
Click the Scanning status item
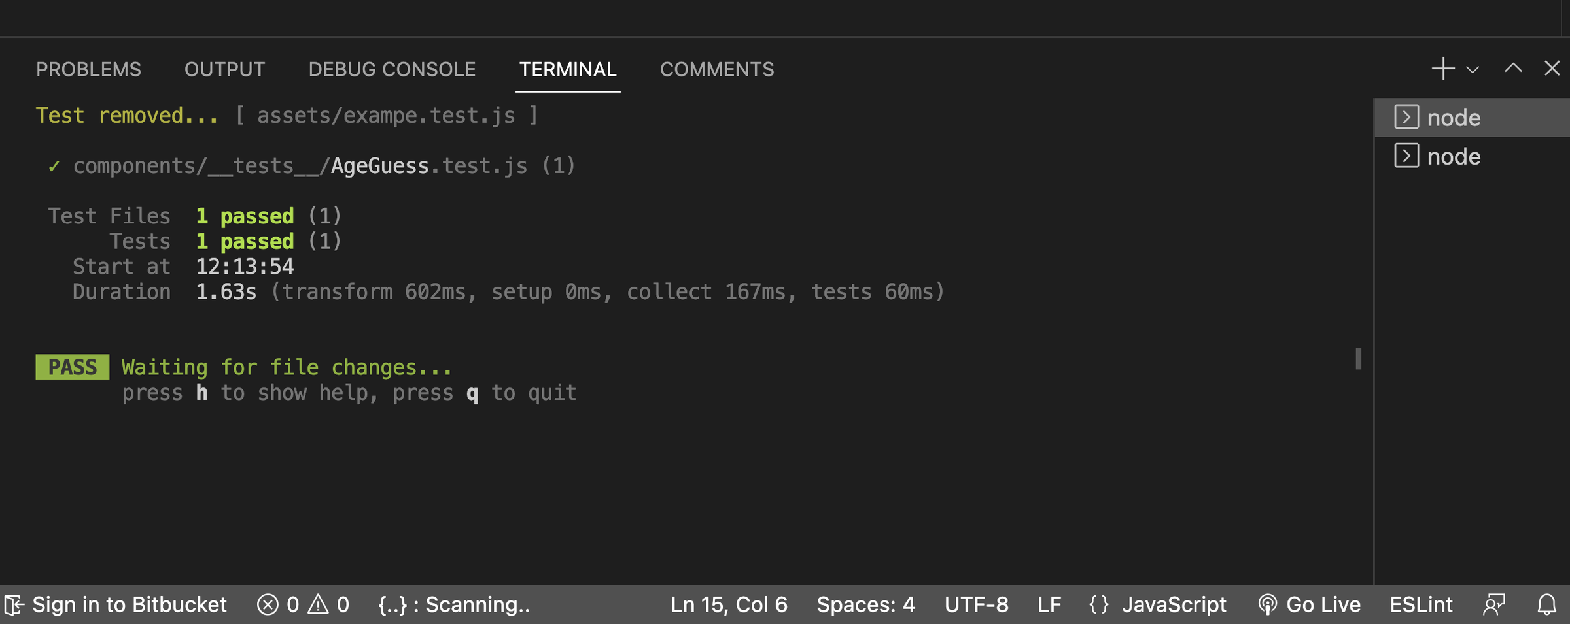point(454,604)
